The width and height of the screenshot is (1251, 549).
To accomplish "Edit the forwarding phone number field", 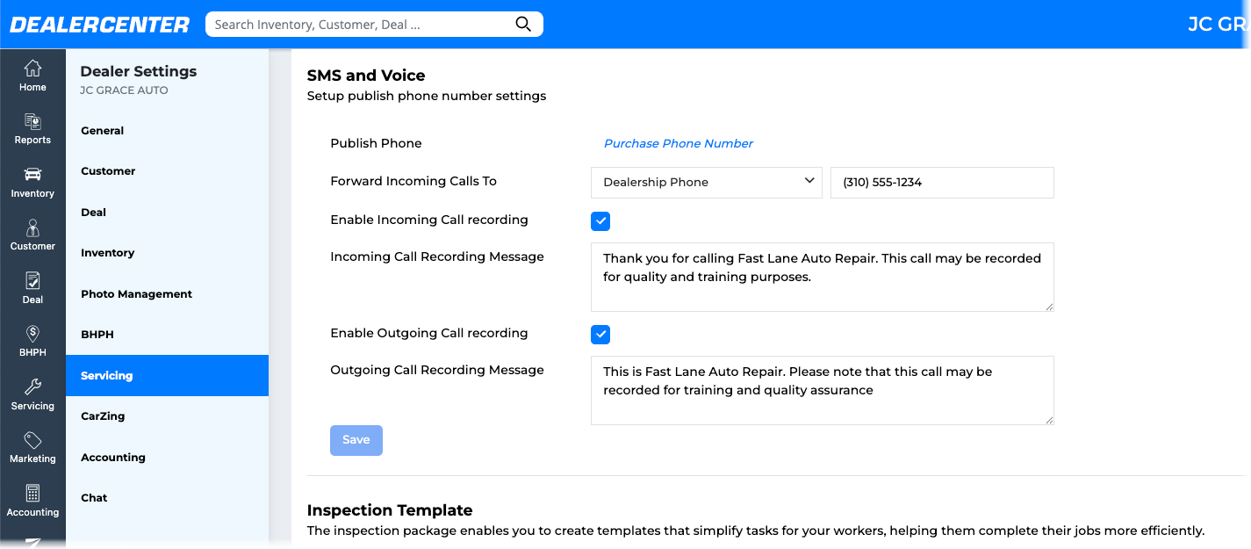I will pos(942,183).
